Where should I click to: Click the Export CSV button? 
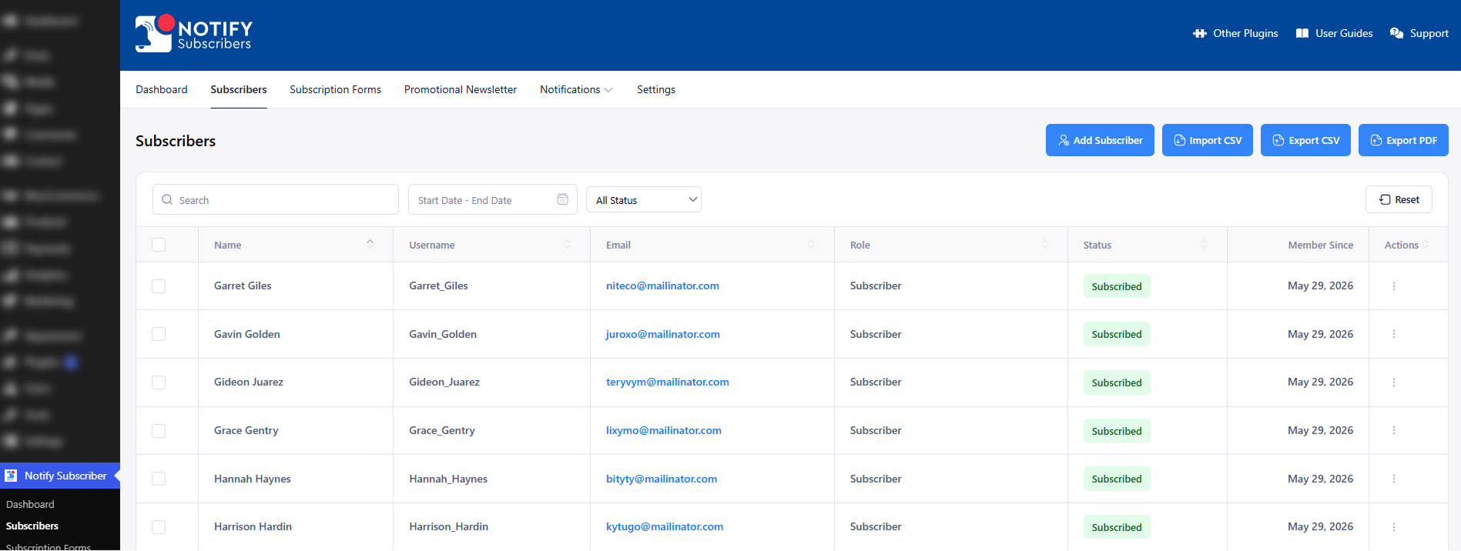[1305, 140]
